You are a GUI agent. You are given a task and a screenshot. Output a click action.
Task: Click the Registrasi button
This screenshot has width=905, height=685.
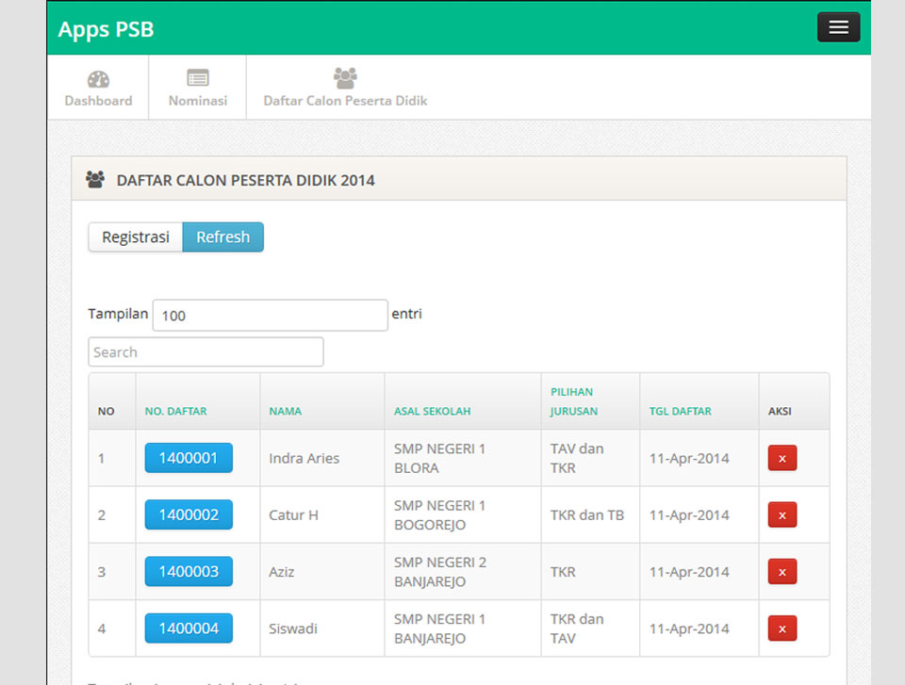[x=136, y=237]
